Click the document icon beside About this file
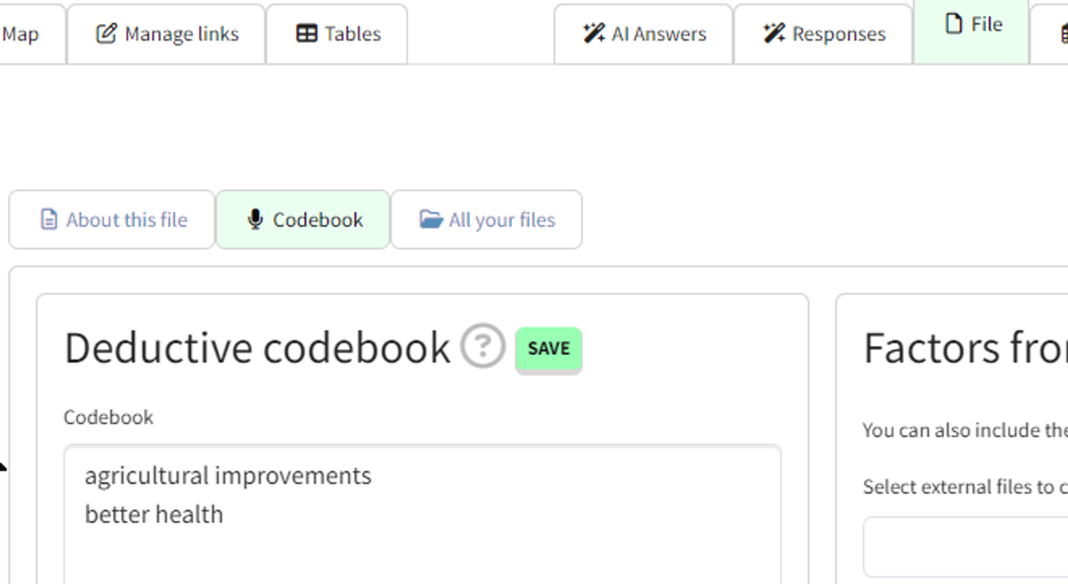The image size is (1068, 584). pyautogui.click(x=48, y=220)
